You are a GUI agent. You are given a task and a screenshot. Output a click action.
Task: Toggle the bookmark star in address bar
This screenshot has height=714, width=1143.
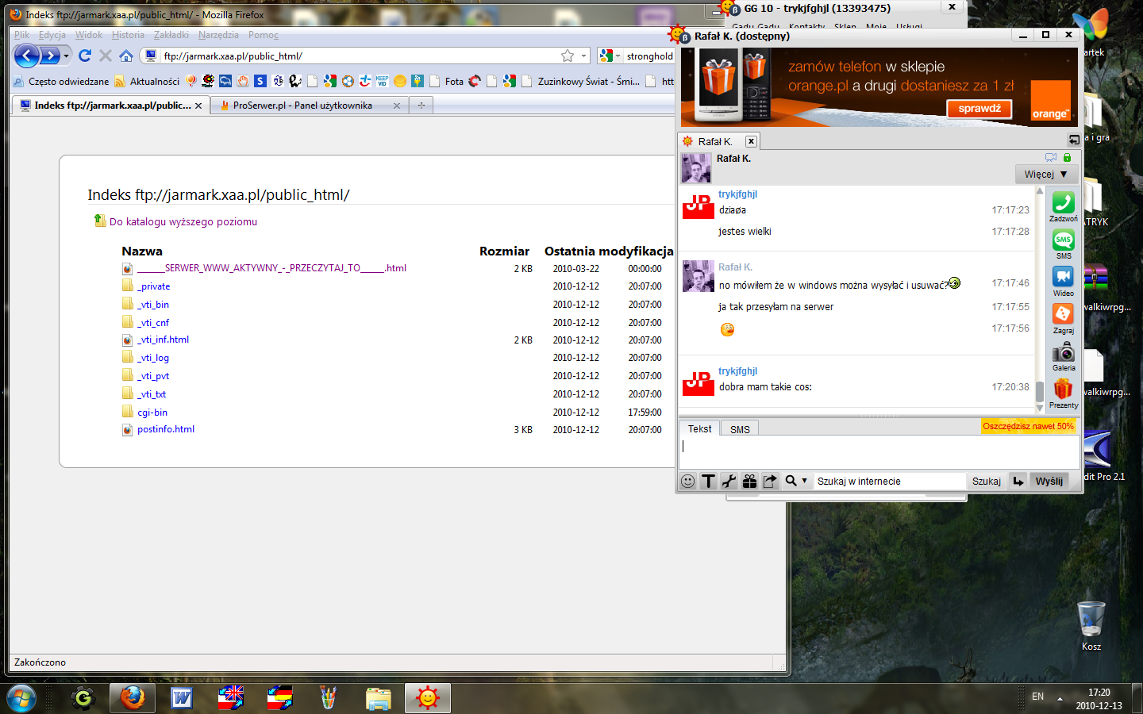567,56
